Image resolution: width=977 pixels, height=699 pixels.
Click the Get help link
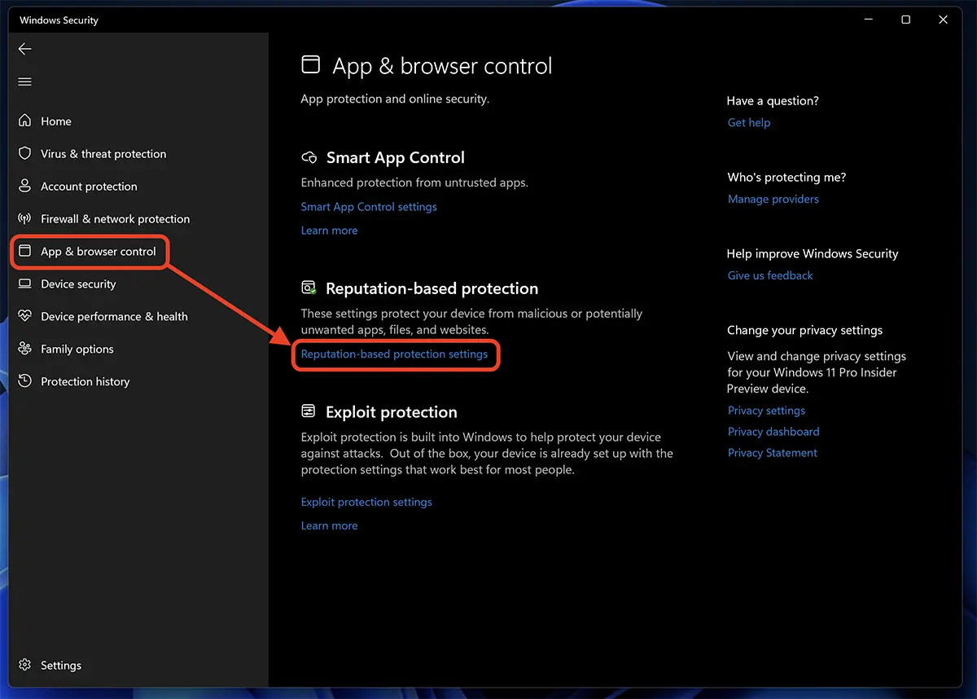(x=749, y=122)
